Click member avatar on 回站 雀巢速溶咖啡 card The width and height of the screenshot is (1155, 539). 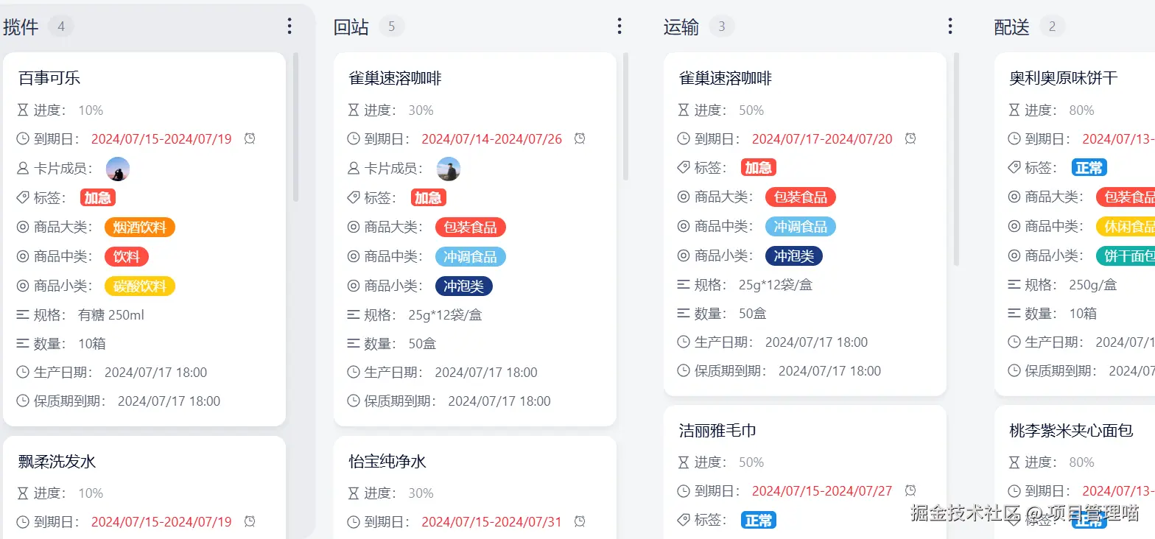pos(449,169)
